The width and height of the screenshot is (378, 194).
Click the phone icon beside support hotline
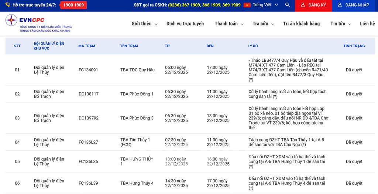coord(8,5)
